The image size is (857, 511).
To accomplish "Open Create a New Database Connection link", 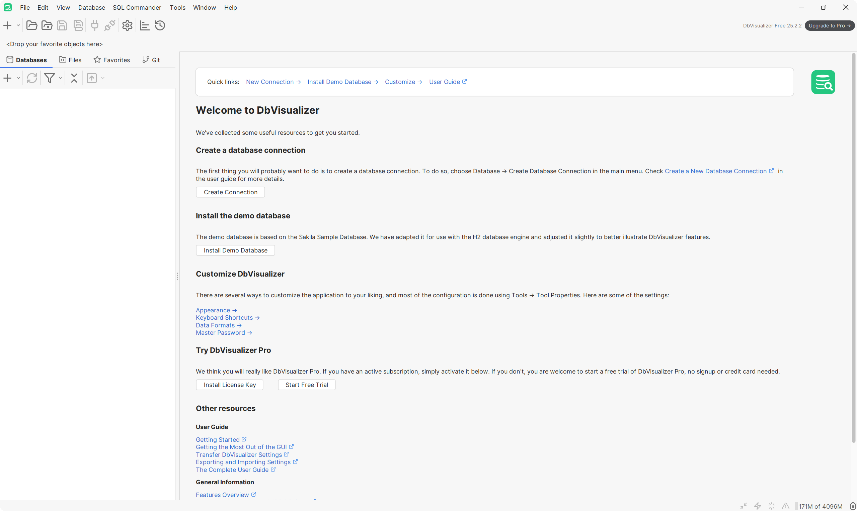I will pyautogui.click(x=719, y=171).
